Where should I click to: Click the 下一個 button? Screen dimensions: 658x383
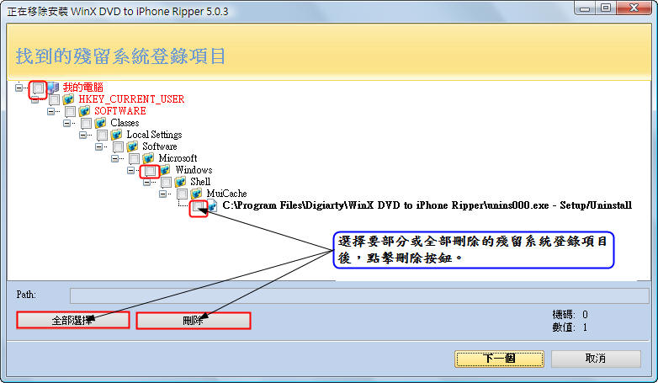[x=498, y=359]
